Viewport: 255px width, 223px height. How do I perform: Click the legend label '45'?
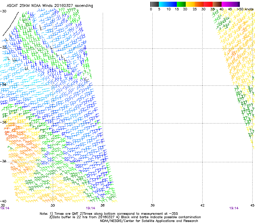coord(230,9)
